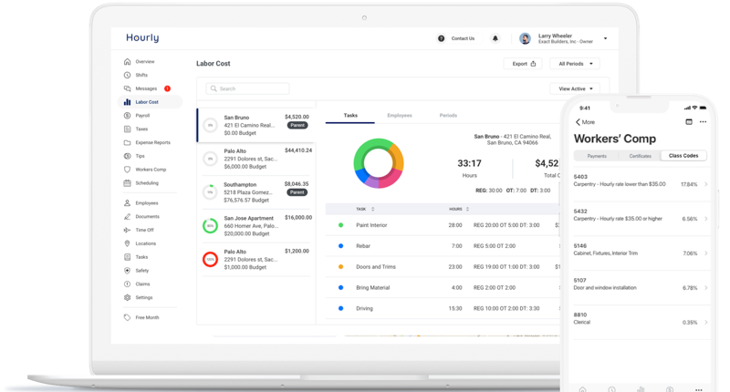Click the Employees person icon
Viewport: 730px width, 392px height.
[127, 202]
